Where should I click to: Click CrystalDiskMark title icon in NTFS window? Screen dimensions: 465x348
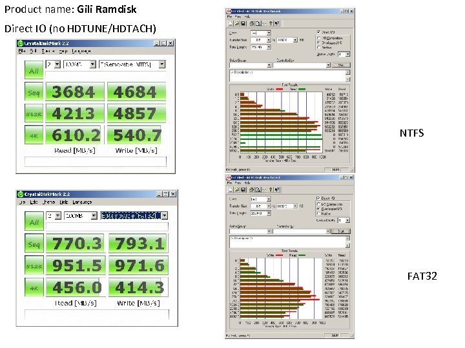(20, 43)
